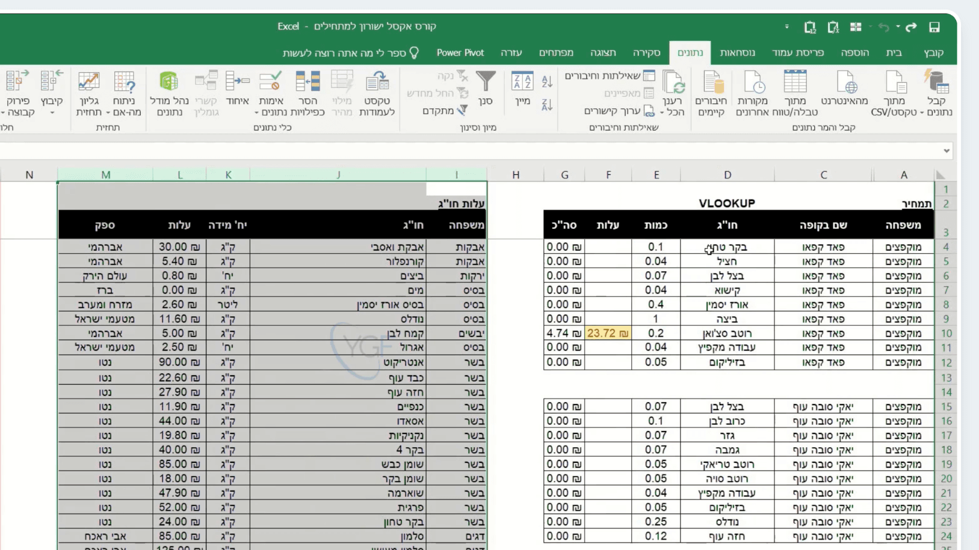Open the What-If Analysis dropdown (ניתוח מה-אם)

[124, 93]
